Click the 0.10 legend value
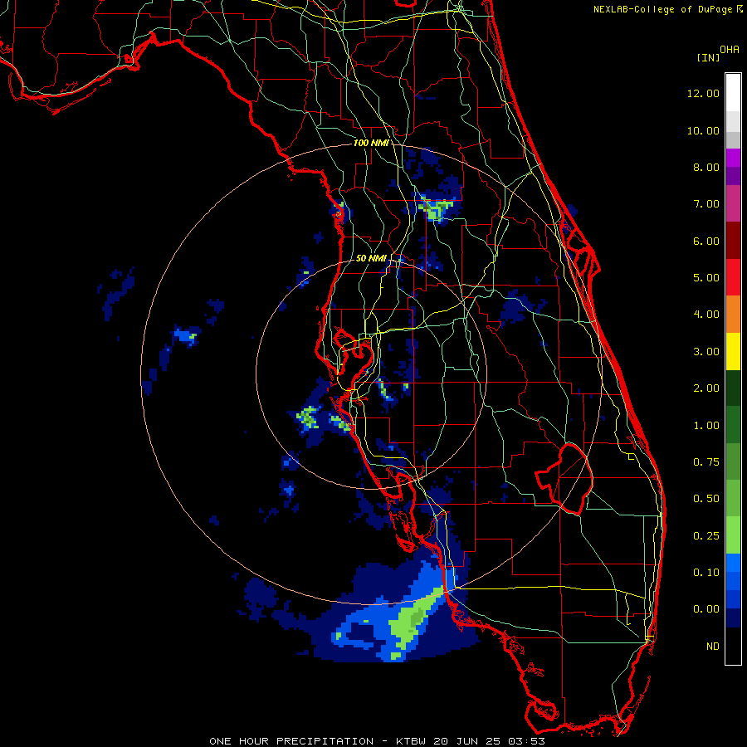The height and width of the screenshot is (747, 747). pos(706,573)
